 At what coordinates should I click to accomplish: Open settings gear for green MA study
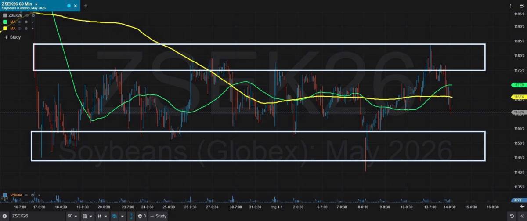[x=26, y=22]
